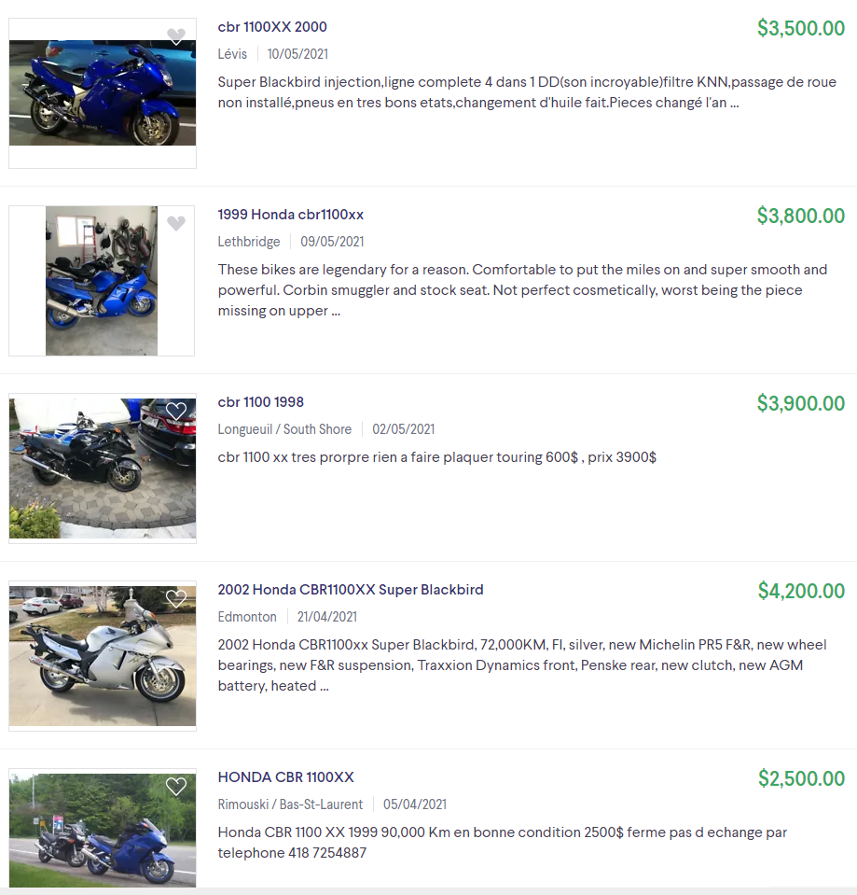857x895 pixels.
Task: Toggle heart on 1999 Honda cbr1100xx listing
Action: click(176, 223)
